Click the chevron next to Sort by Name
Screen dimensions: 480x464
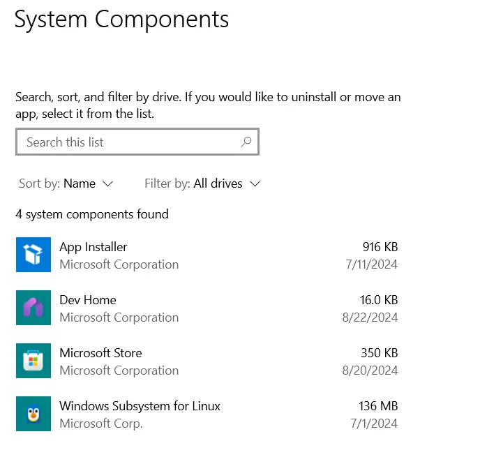[107, 184]
